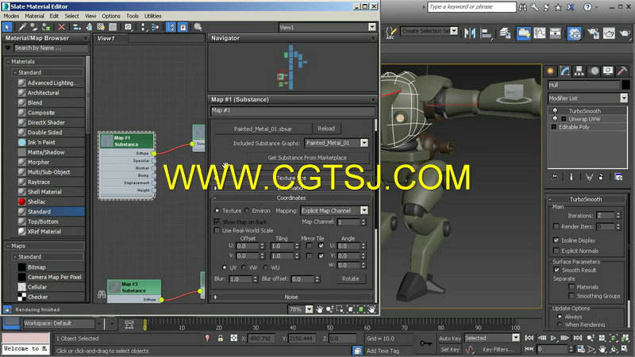This screenshot has height=357, width=635.
Task: Open the Create command panel tab
Action: click(x=550, y=71)
